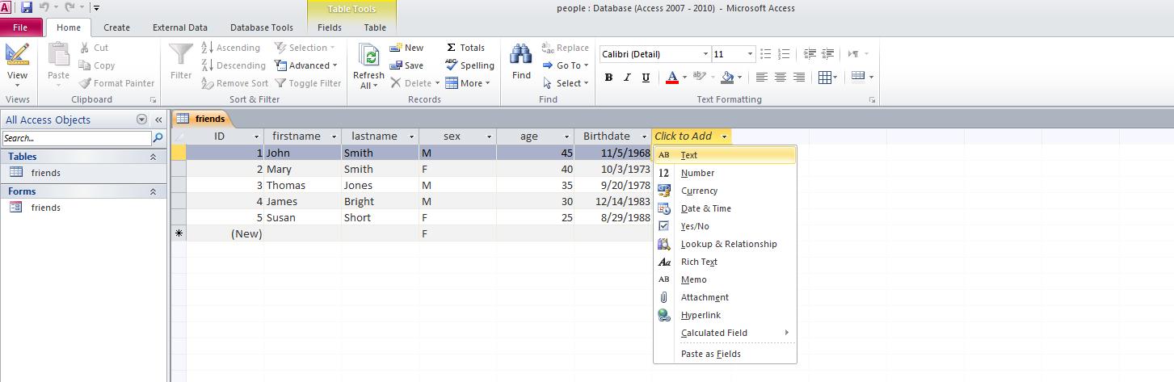
Task: Choose Lookup & Relationship from menu
Action: coord(725,244)
